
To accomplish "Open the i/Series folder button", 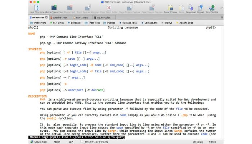I will tap(109, 23).
